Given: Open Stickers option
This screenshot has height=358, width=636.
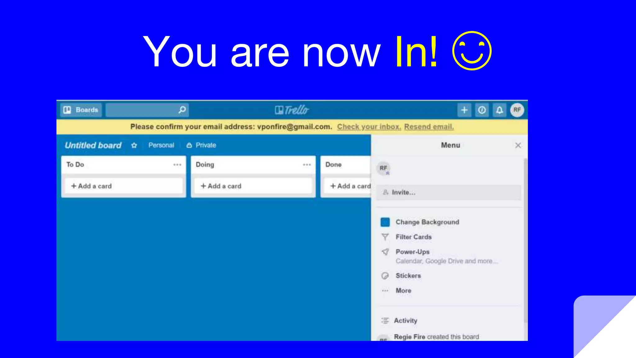Looking at the screenshot, I should point(408,276).
